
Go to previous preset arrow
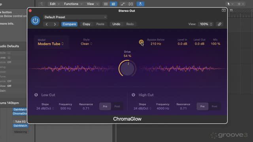[x=47, y=24]
